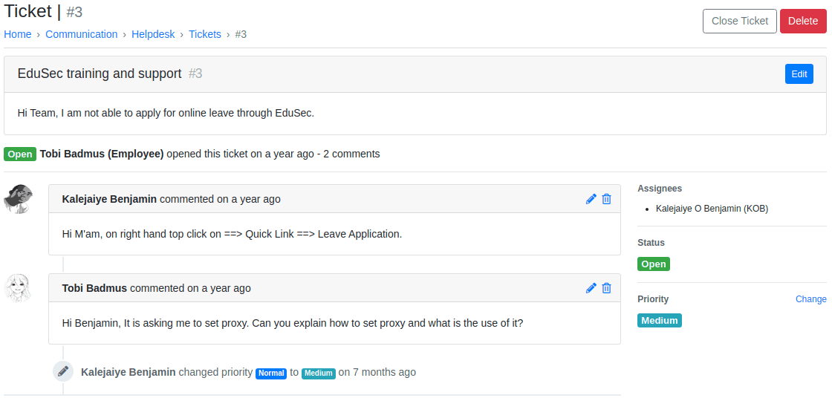Click the Medium badge in priority change log
This screenshot has width=832, height=398.
(319, 373)
